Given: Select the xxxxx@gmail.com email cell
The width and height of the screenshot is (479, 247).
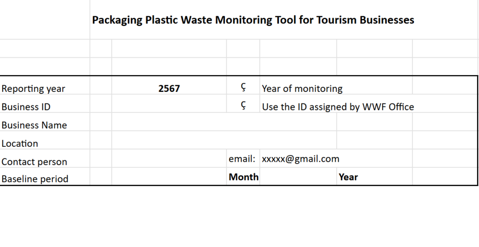Looking at the screenshot, I should [x=300, y=159].
